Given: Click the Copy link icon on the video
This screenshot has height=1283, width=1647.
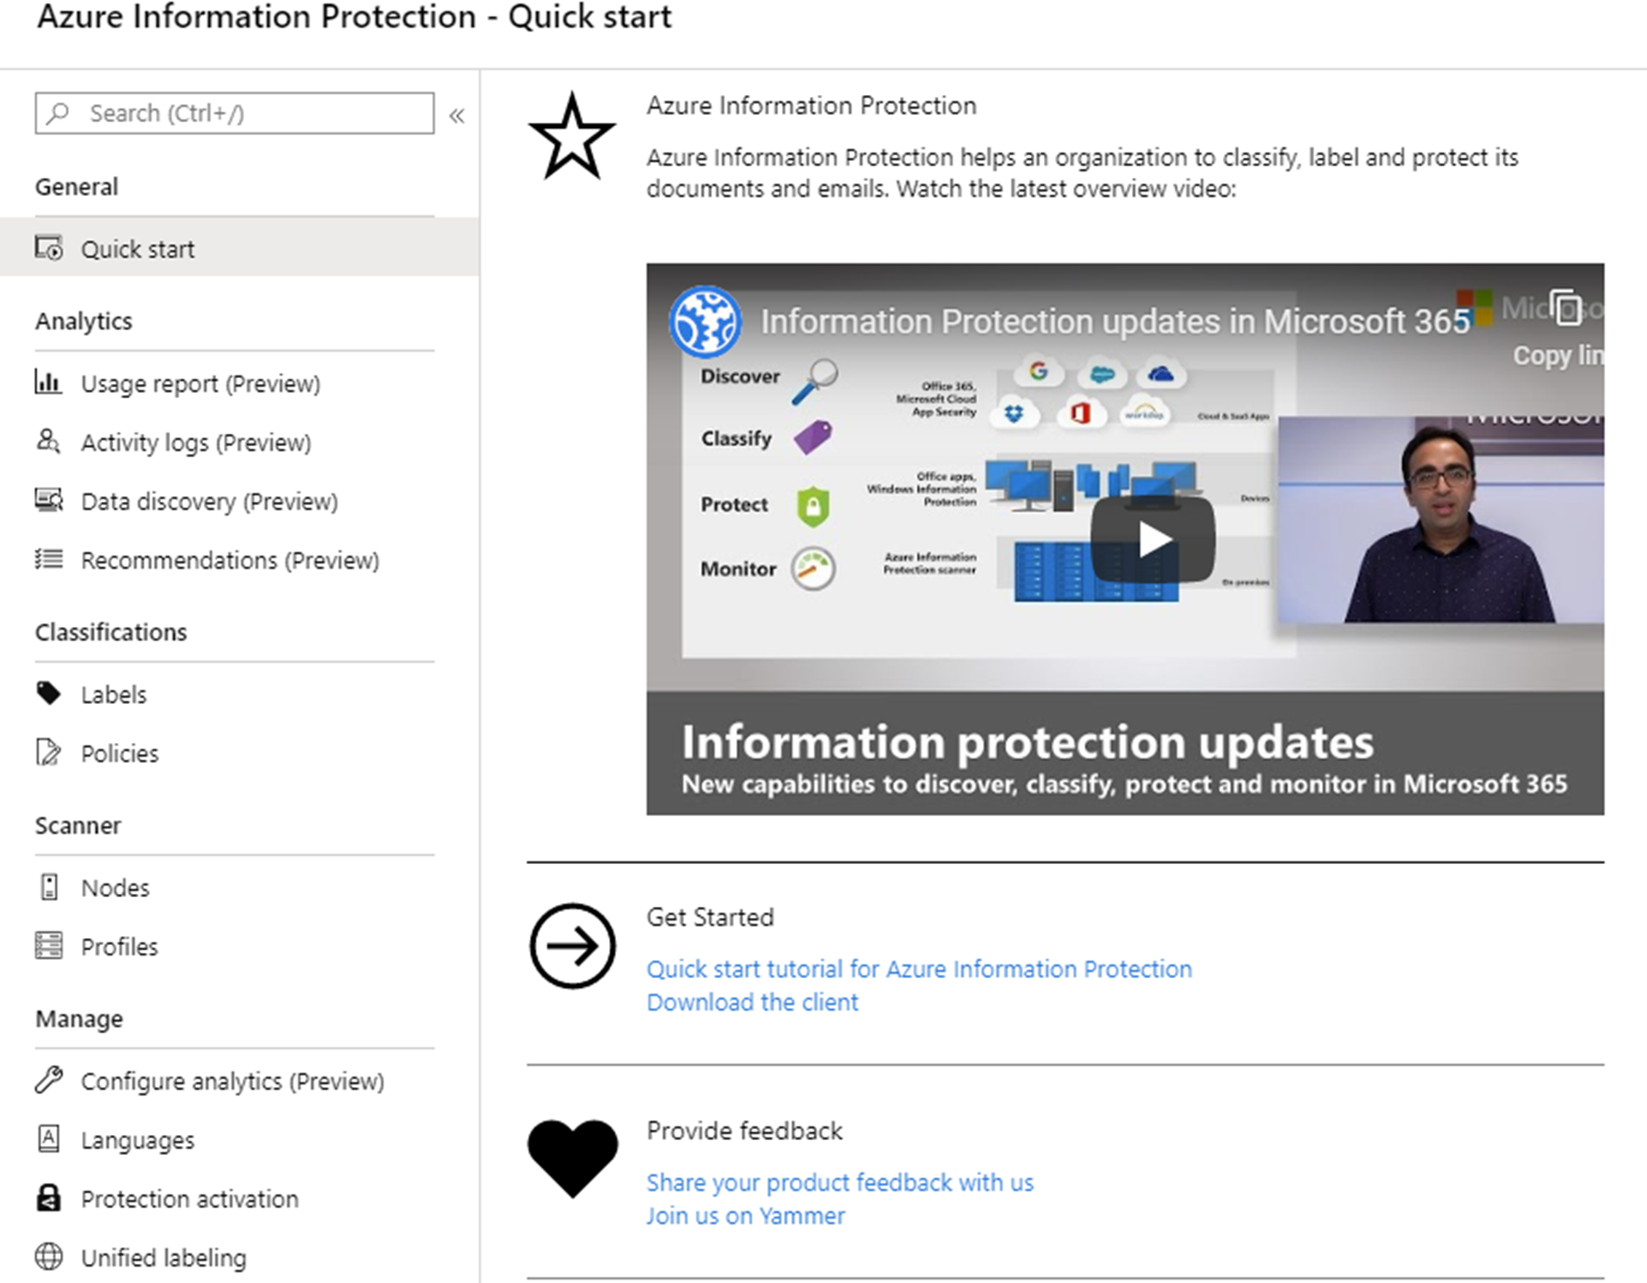Looking at the screenshot, I should 1567,307.
